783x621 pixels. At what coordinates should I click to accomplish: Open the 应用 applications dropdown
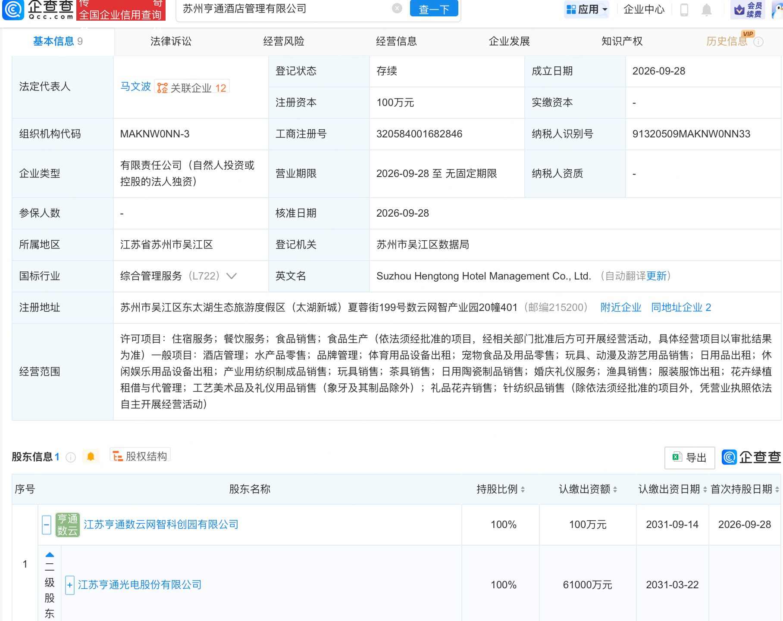pyautogui.click(x=586, y=9)
